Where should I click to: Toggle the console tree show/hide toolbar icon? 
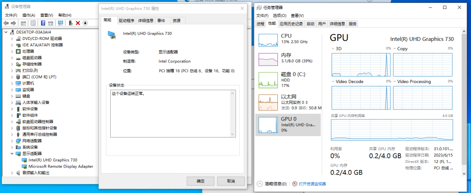[x=23, y=23]
